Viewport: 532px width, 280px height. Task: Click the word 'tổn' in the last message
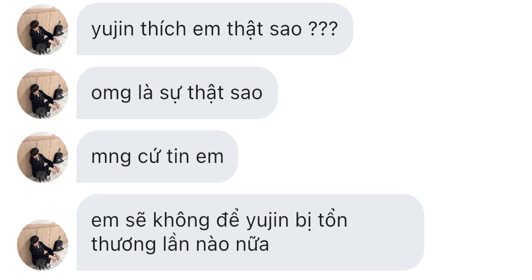click(333, 220)
